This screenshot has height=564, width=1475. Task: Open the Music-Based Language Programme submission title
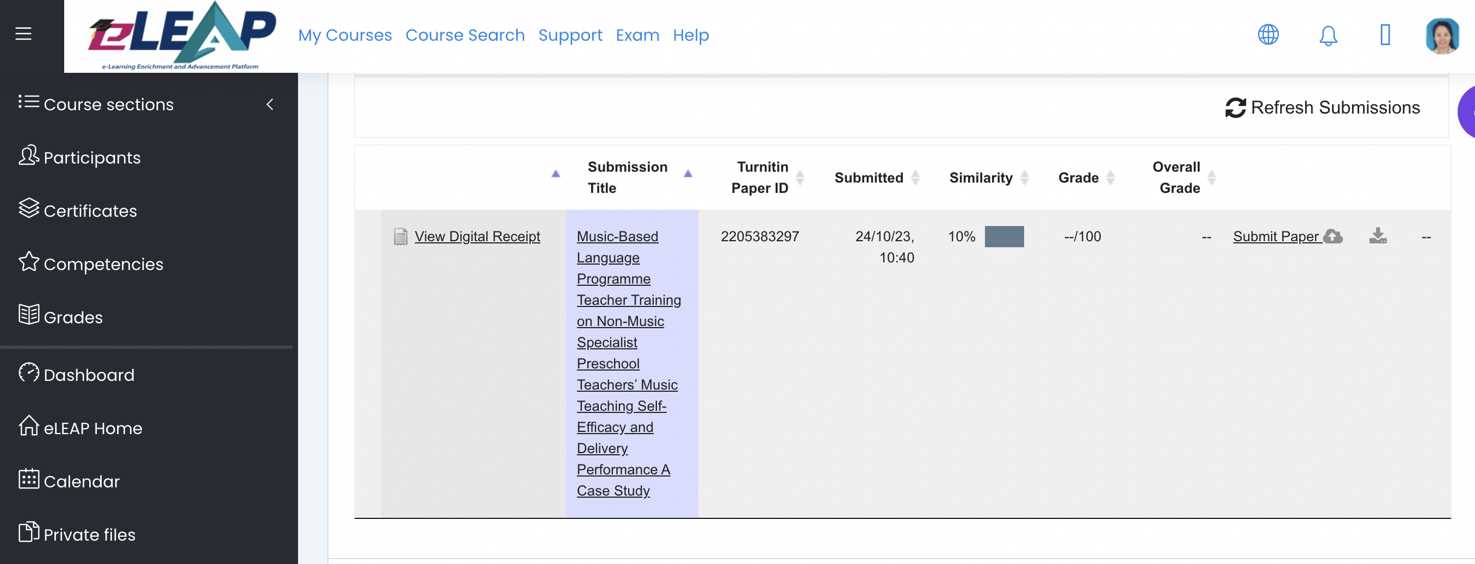point(617,236)
